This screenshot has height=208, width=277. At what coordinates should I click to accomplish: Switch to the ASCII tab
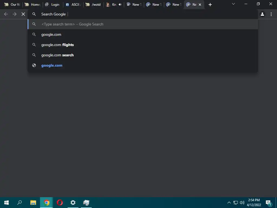pos(73,5)
